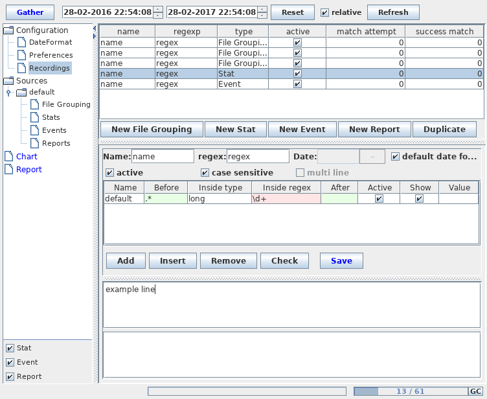Screen dimensions: 487x399
Task: Click the Inside type cell long
Action: coord(220,199)
